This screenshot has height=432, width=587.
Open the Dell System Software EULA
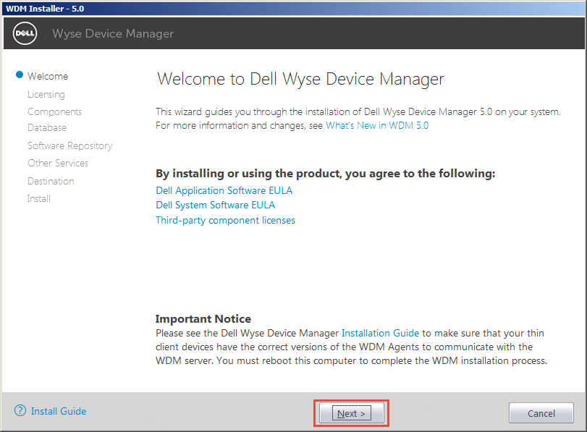coord(215,205)
